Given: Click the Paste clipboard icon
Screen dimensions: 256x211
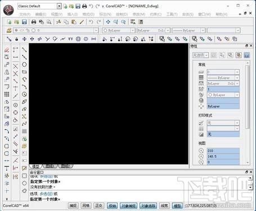Looking at the screenshot, I should (x=74, y=22).
